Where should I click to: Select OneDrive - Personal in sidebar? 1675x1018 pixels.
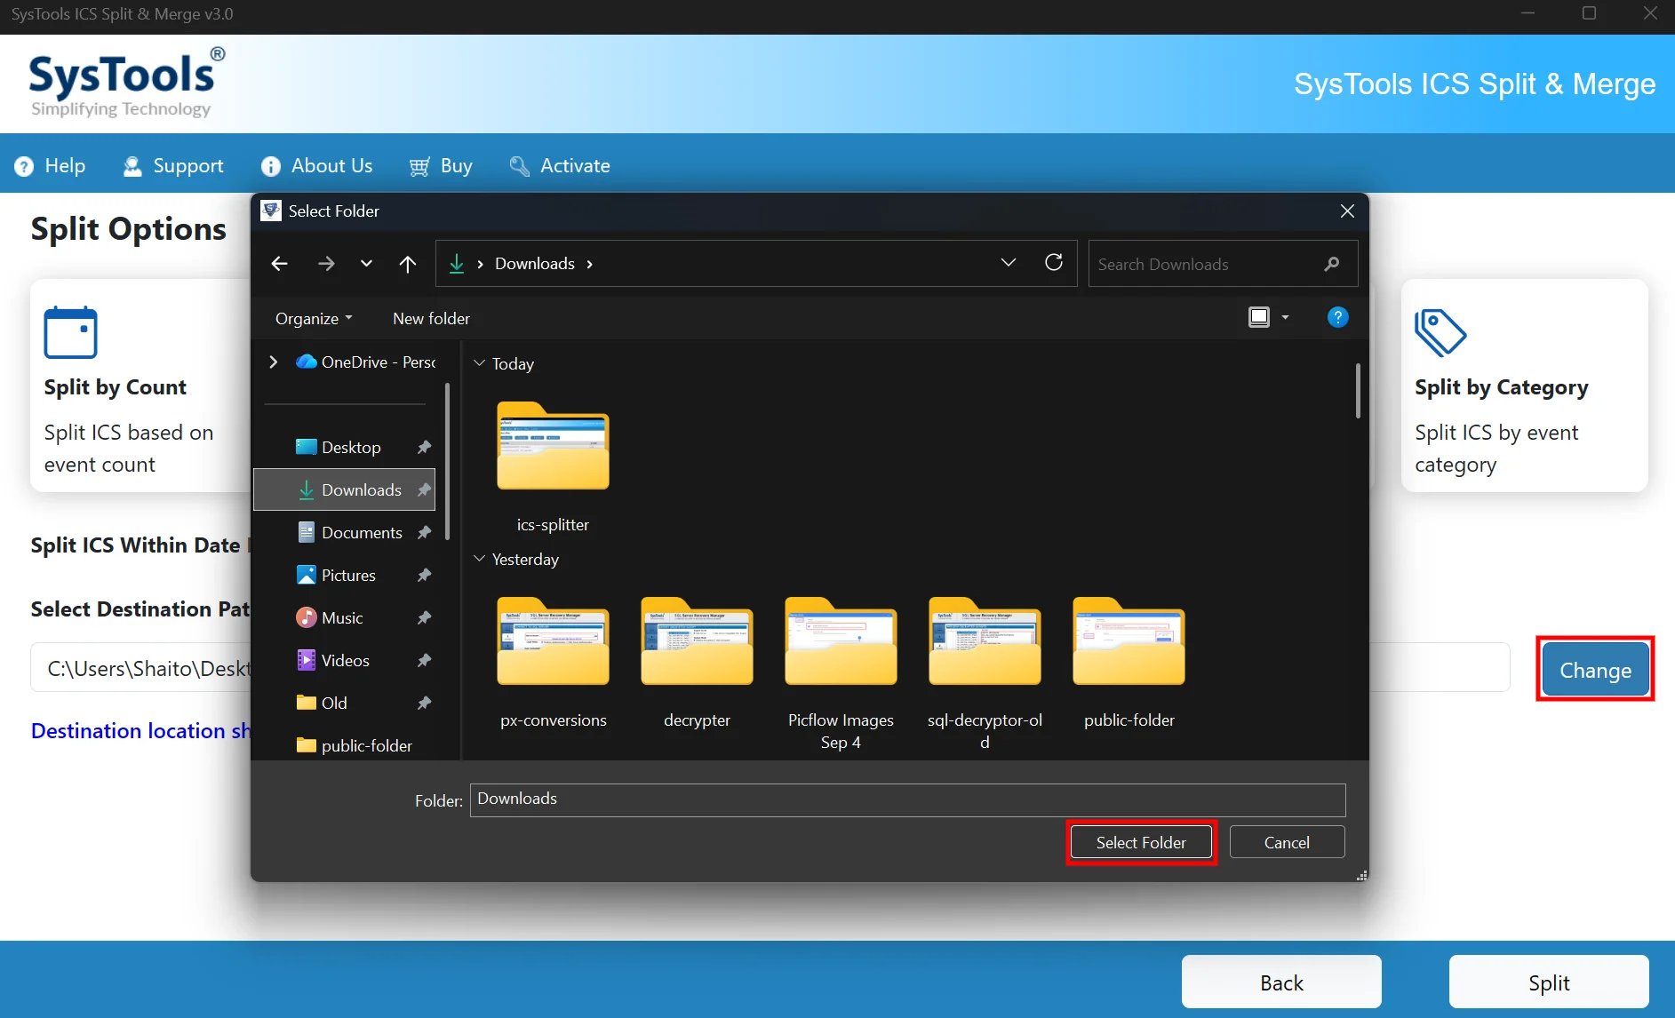click(366, 362)
